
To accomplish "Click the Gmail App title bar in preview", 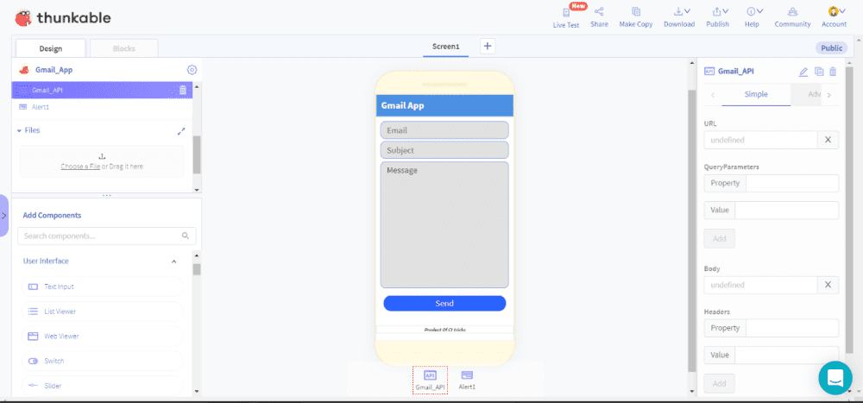I will (444, 105).
